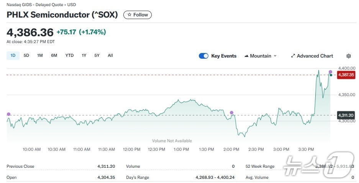Select the 6M time range
This screenshot has height=183, width=359.
54,56
